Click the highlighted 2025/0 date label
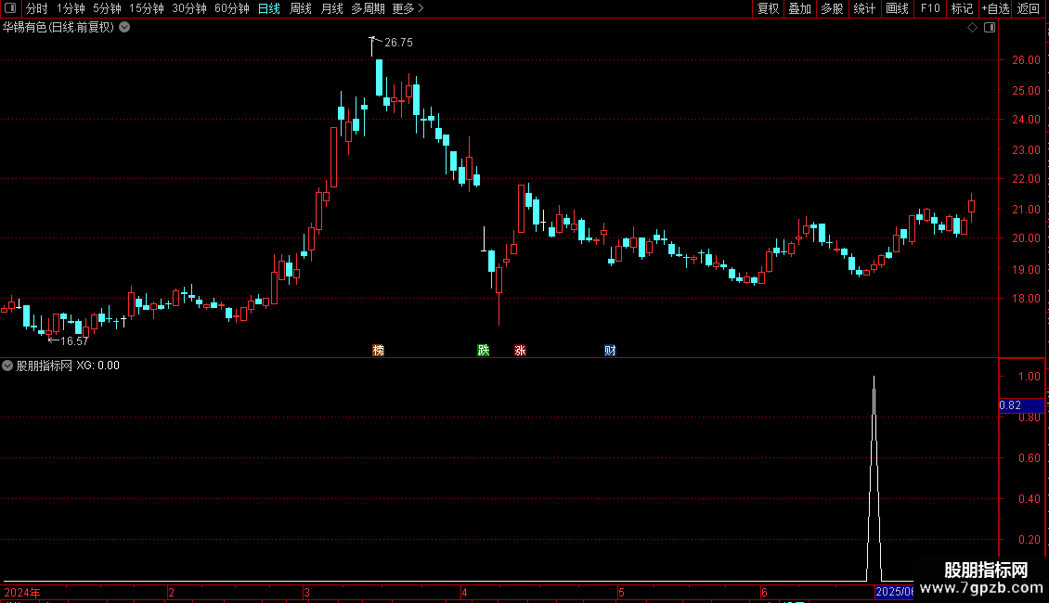The height and width of the screenshot is (603, 1049). [895, 592]
